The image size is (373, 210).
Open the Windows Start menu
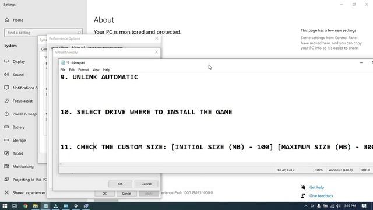(5, 206)
